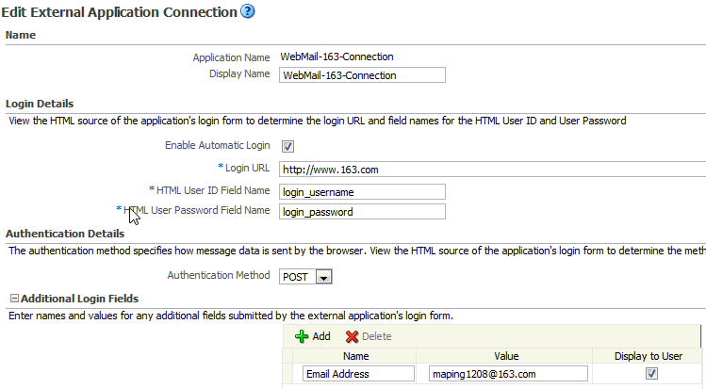Click the Application Name label
This screenshot has height=389, width=706.
click(232, 57)
